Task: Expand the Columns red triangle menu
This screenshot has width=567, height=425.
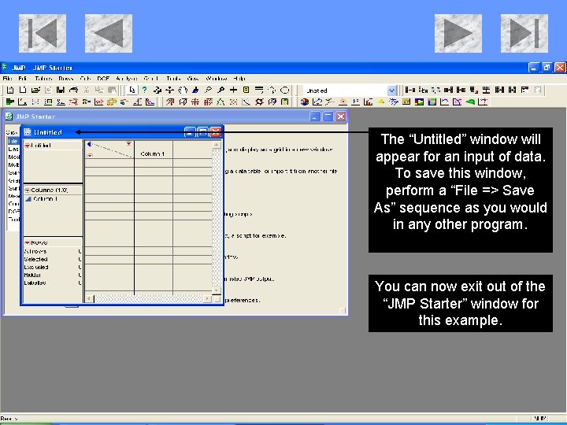Action: point(27,190)
